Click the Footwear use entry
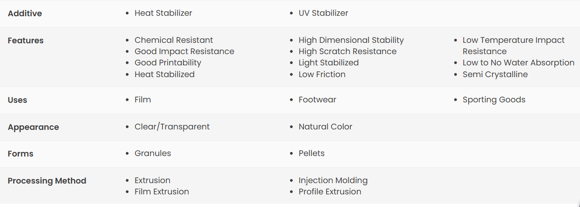The image size is (580, 207). (x=318, y=100)
